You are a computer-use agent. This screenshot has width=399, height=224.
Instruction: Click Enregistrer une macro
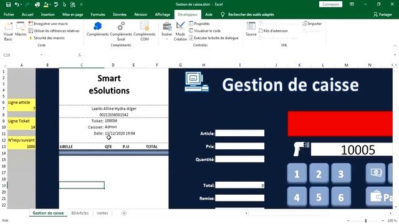click(48, 24)
